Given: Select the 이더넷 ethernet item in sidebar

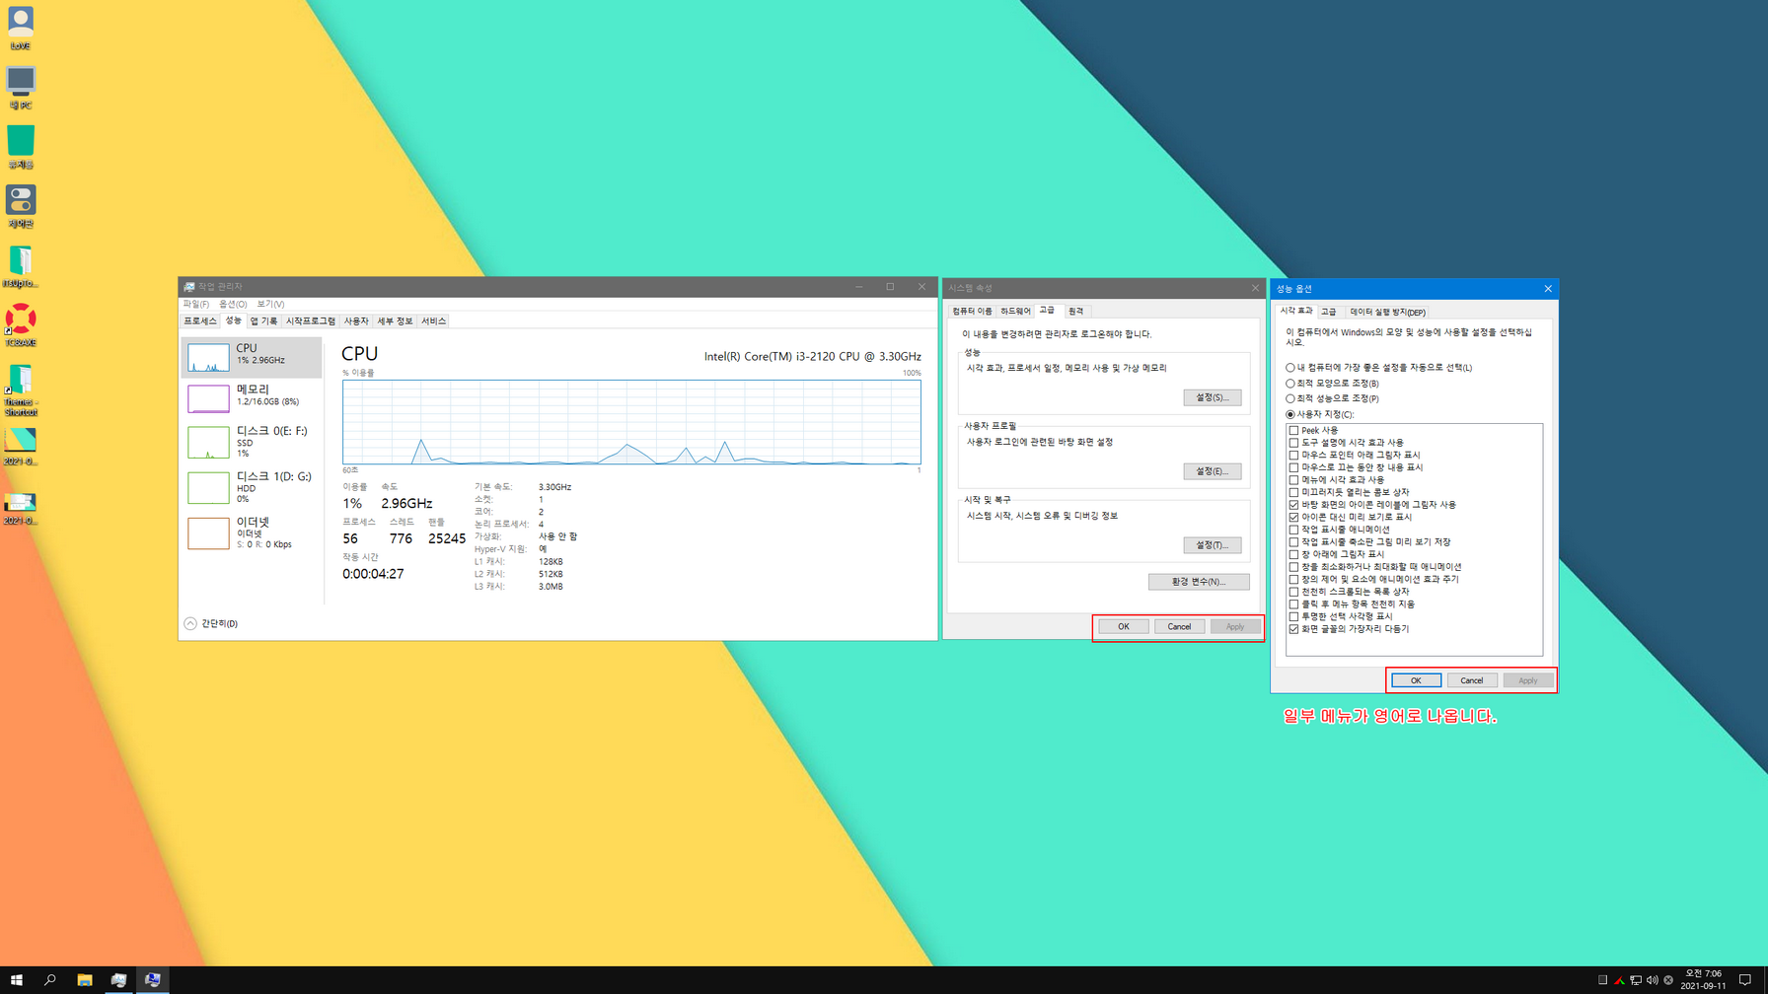Looking at the screenshot, I should 252,532.
